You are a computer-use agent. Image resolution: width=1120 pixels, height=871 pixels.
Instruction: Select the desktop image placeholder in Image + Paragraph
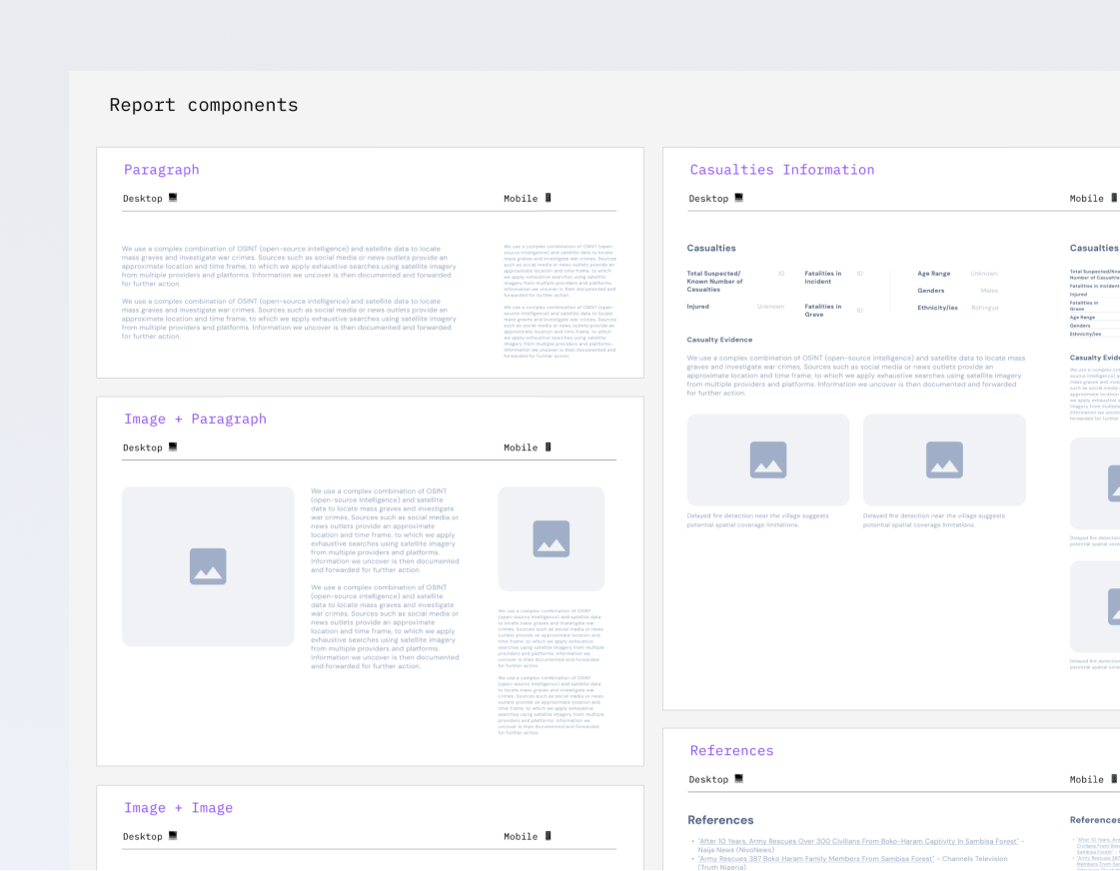[x=208, y=566]
